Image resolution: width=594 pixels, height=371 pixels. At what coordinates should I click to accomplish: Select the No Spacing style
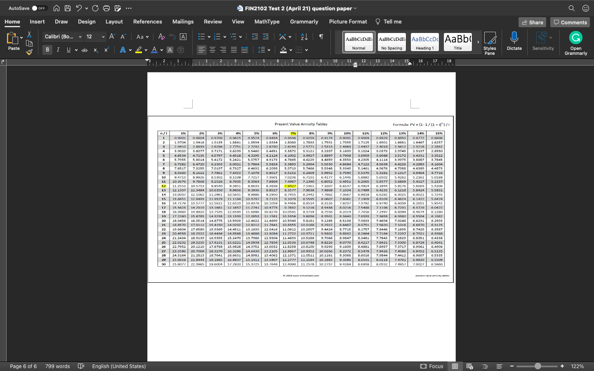392,42
